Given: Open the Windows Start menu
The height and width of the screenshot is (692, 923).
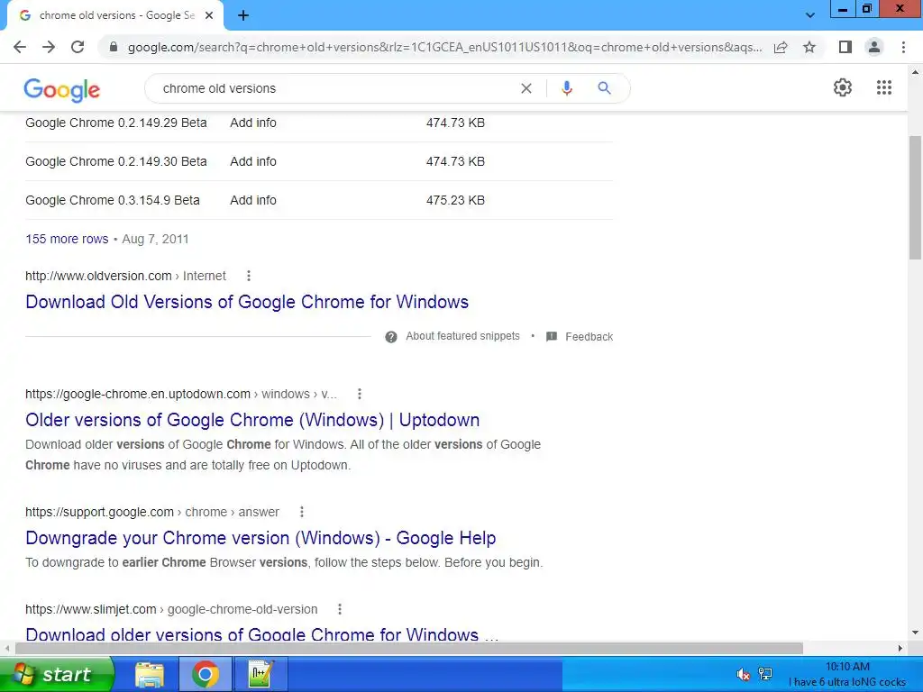Looking at the screenshot, I should (x=57, y=674).
